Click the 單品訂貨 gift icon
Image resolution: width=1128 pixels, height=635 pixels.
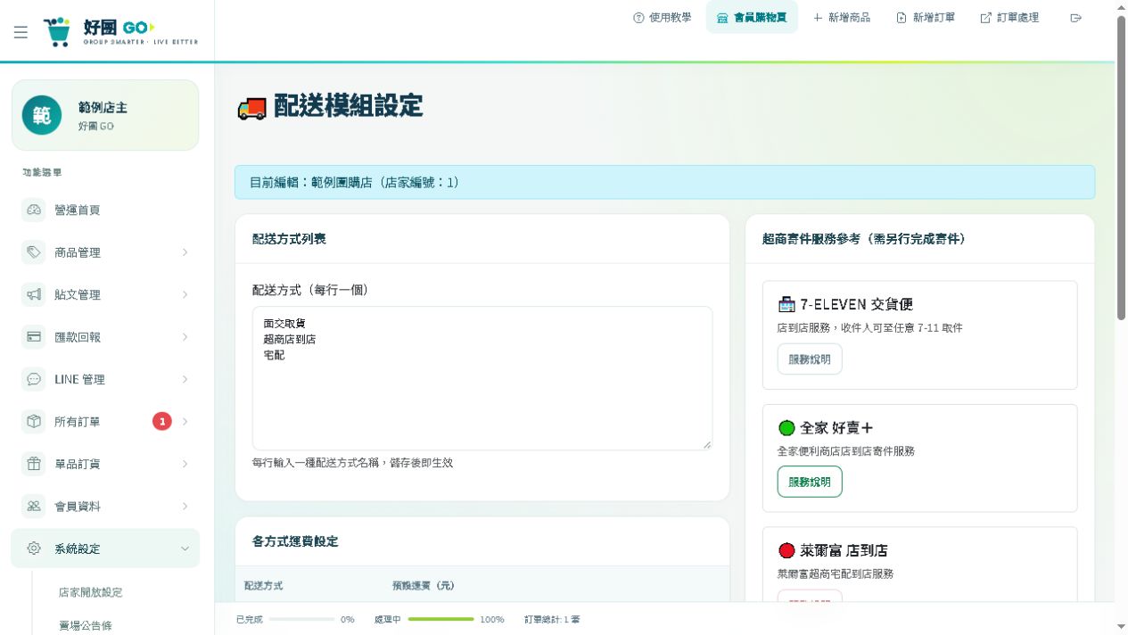point(34,464)
